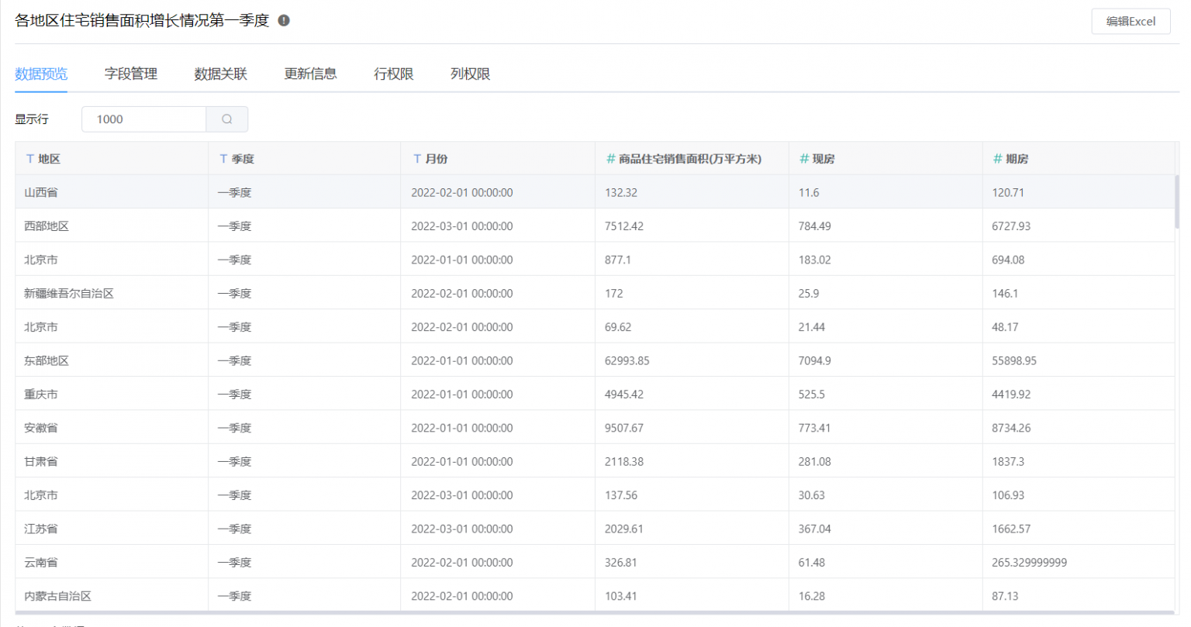
Task: Click the number type icon in 商品住宅销售面积 header
Action: pos(610,159)
